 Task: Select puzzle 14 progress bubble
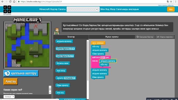(x=97, y=9)
